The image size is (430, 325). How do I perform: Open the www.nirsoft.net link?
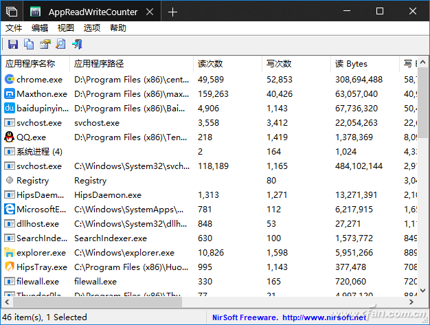pyautogui.click(x=324, y=317)
